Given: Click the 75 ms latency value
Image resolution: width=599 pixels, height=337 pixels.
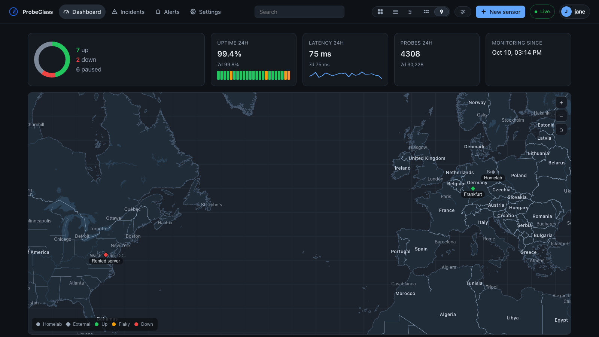Looking at the screenshot, I should (320, 54).
